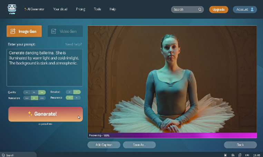This screenshot has width=263, height=157.
Task: Click the taskbar search magnifier icon
Action: 3,155
